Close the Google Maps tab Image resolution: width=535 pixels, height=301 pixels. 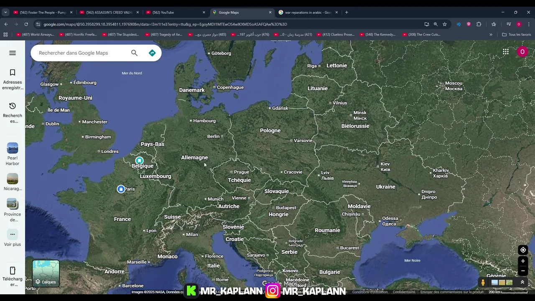coord(270,12)
